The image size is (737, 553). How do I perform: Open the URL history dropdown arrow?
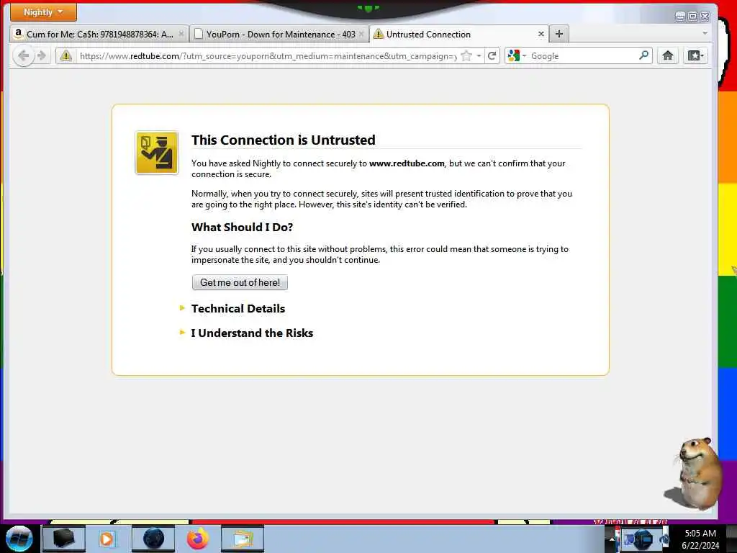[479, 56]
